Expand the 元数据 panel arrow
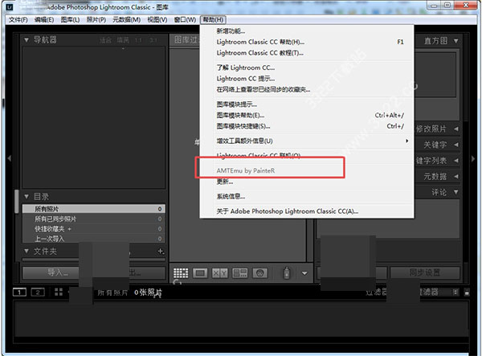This screenshot has width=482, height=356. pos(456,176)
